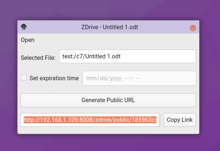Click the ZDrive cloud icon in title bar
This screenshot has height=151, width=220.
tap(24, 27)
